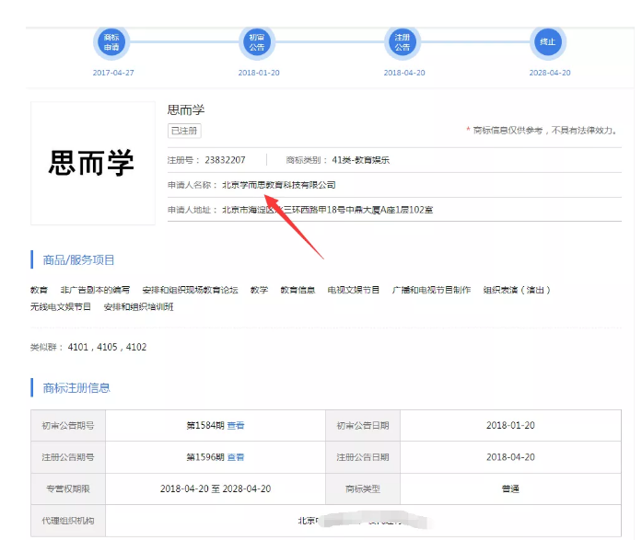The width and height of the screenshot is (642, 540).
Task: Click the 专营权期限 table label cell
Action: [x=68, y=488]
